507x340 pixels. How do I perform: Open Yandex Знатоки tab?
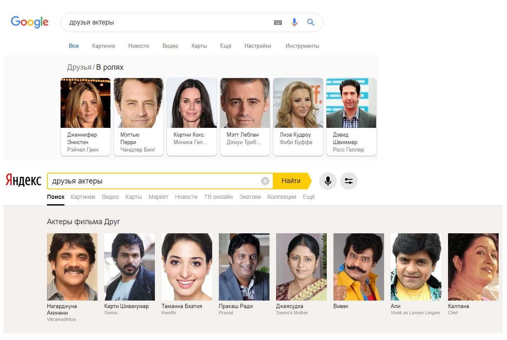coord(250,197)
